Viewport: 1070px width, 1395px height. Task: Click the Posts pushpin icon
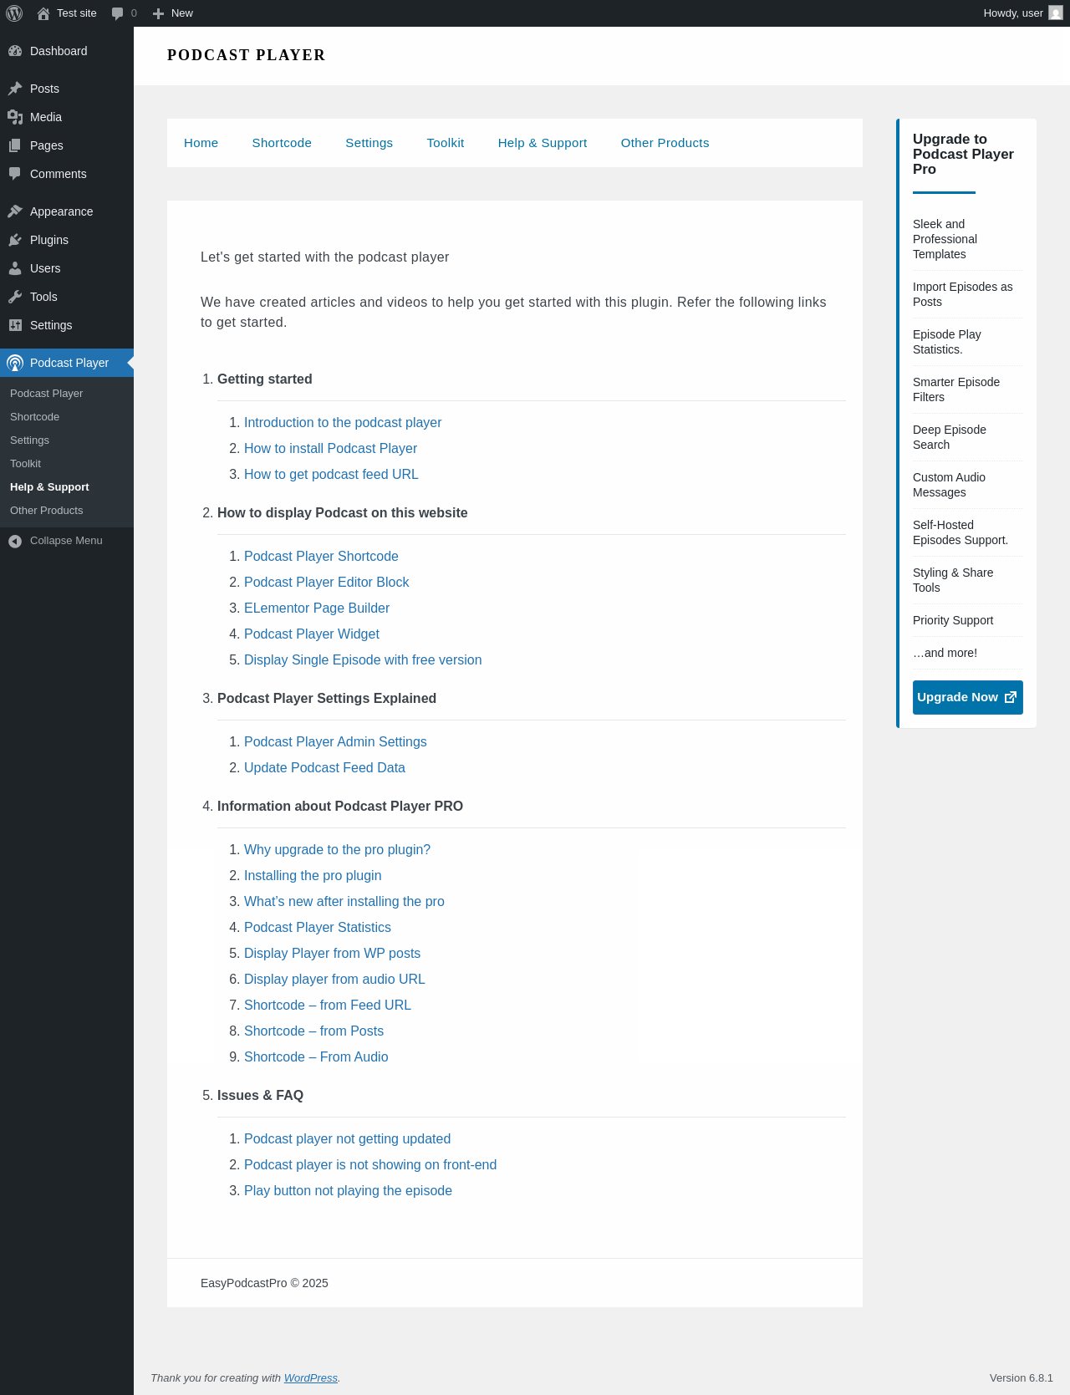click(15, 89)
